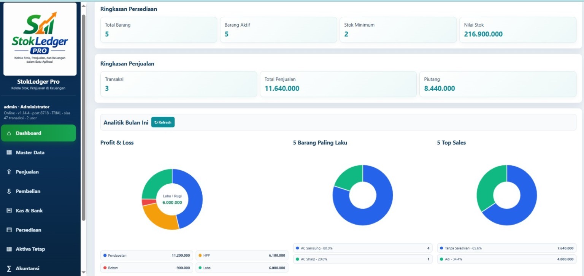The width and height of the screenshot is (584, 276).
Task: Click the Beban legend red dot
Action: point(105,268)
